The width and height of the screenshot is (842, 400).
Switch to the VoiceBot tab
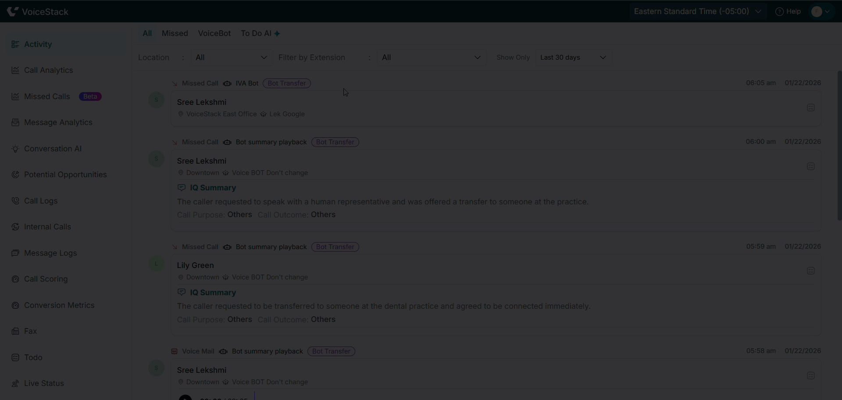pos(214,33)
